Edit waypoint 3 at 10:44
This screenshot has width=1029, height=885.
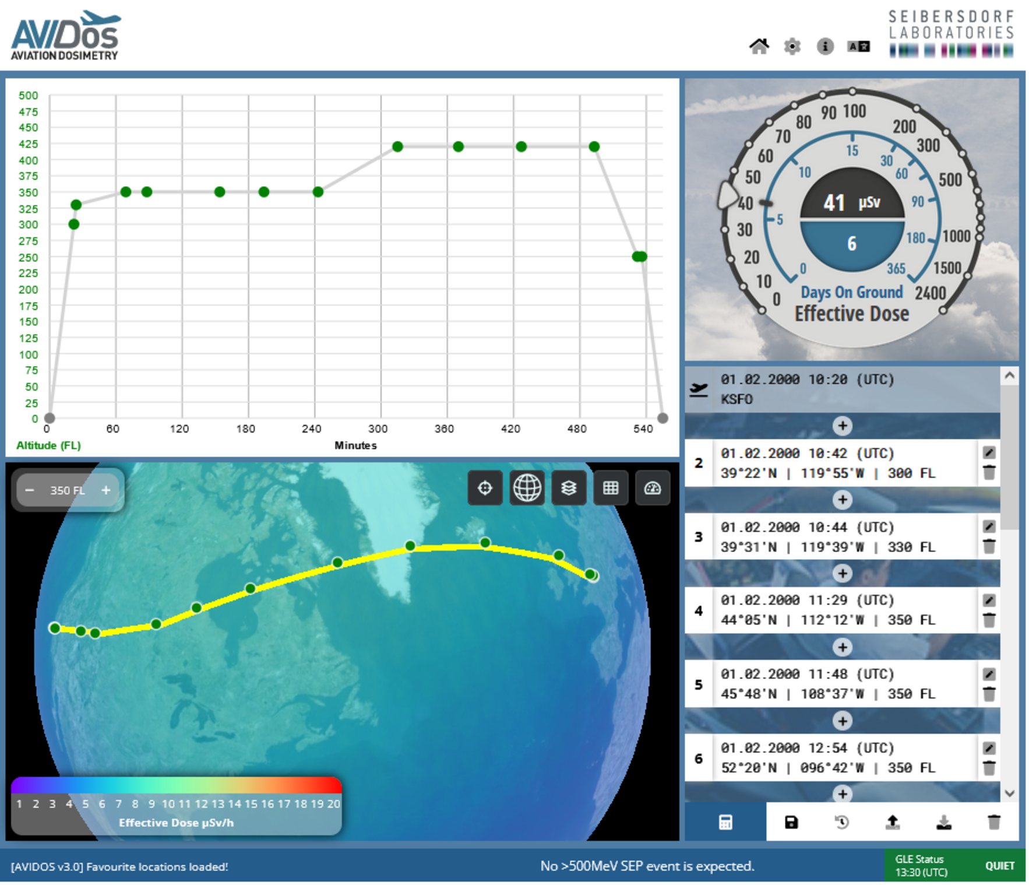pyautogui.click(x=988, y=526)
